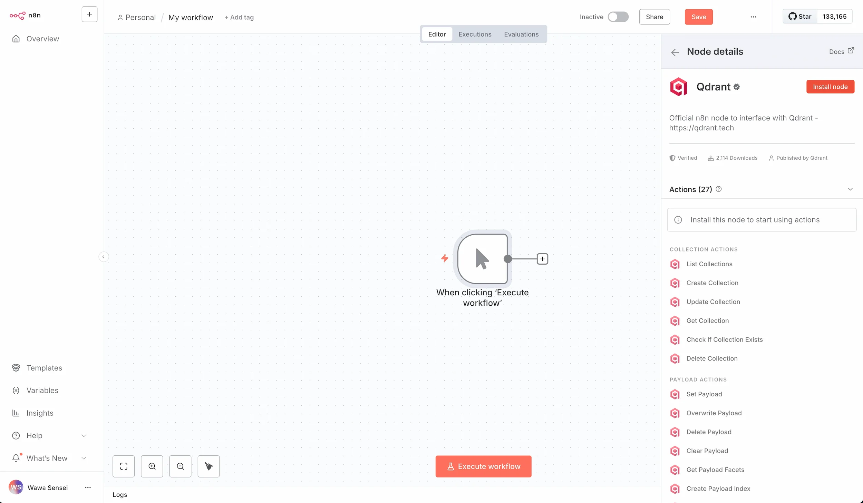
Task: Click the tidy up workflow broom icon
Action: tap(209, 466)
